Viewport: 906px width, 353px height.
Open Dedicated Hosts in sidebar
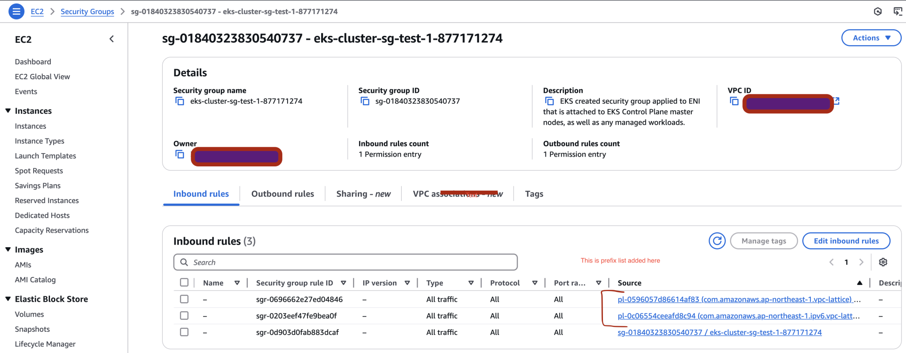pos(42,215)
